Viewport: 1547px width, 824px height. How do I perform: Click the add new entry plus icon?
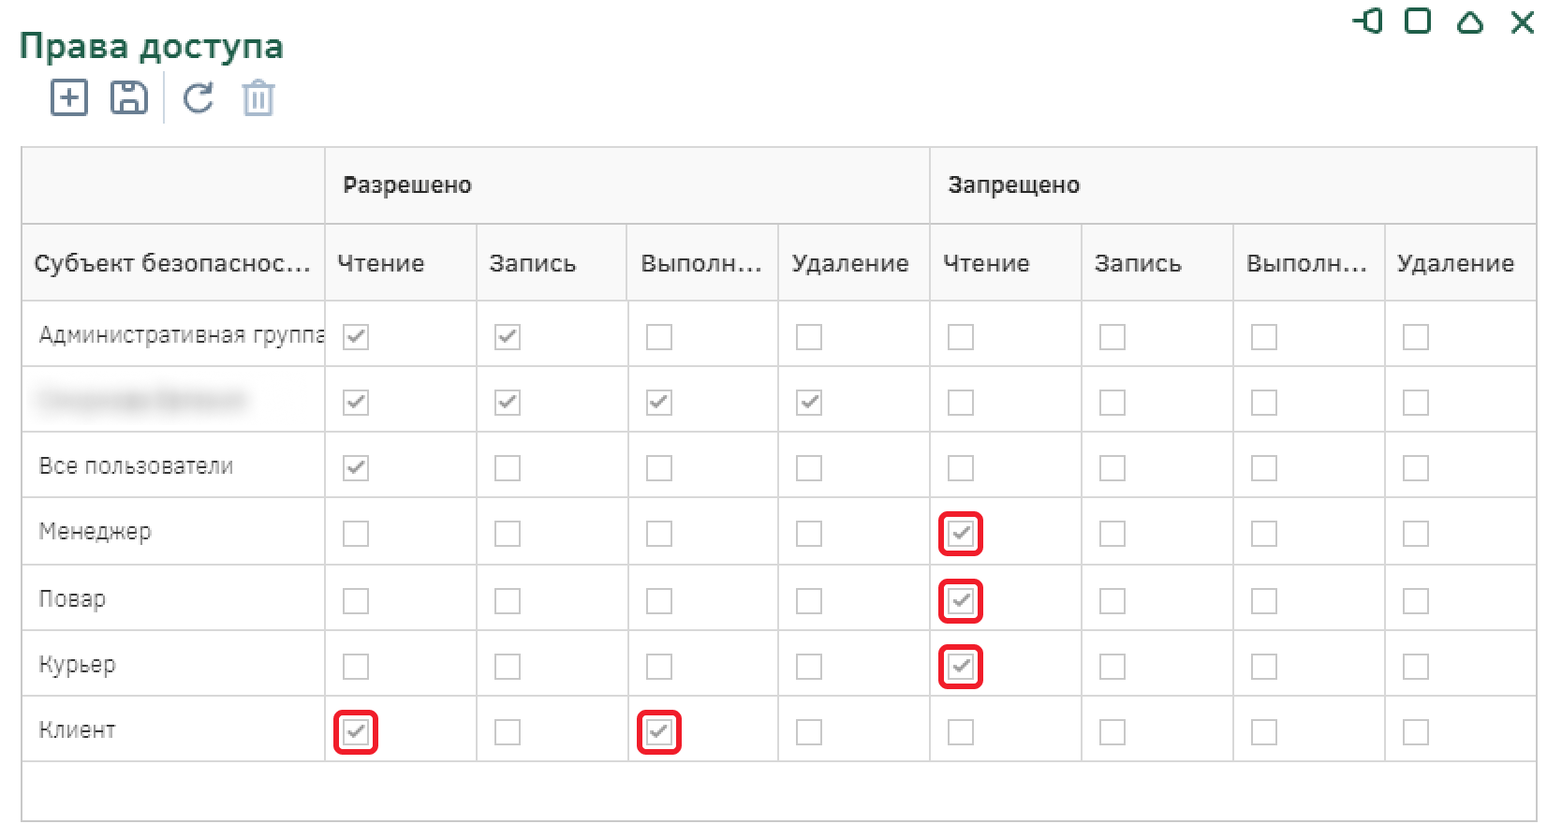pos(69,97)
